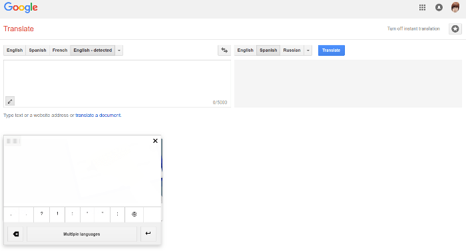Insert a comma from handwriting panel
This screenshot has width=466, height=251.
click(x=11, y=214)
